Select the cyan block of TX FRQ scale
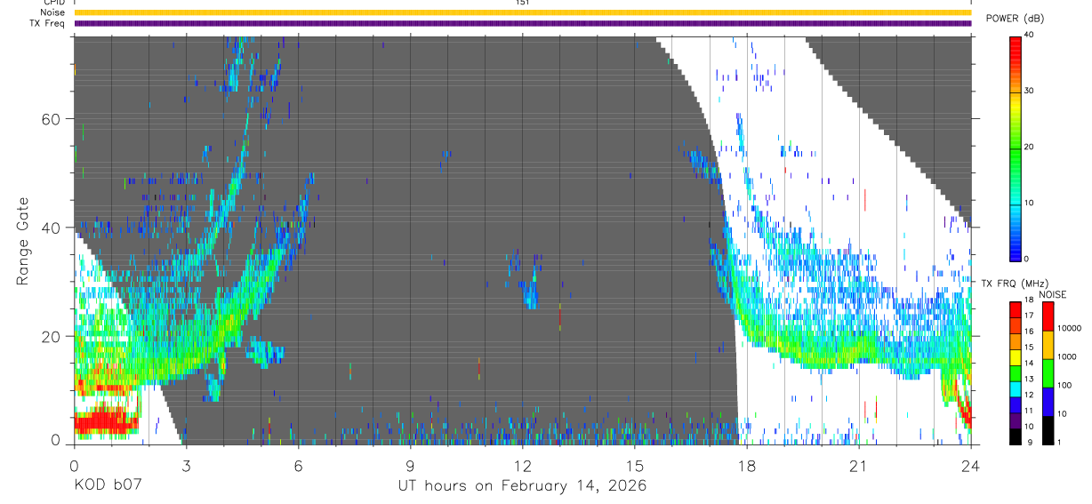The width and height of the screenshot is (1092, 504). [x=1016, y=388]
